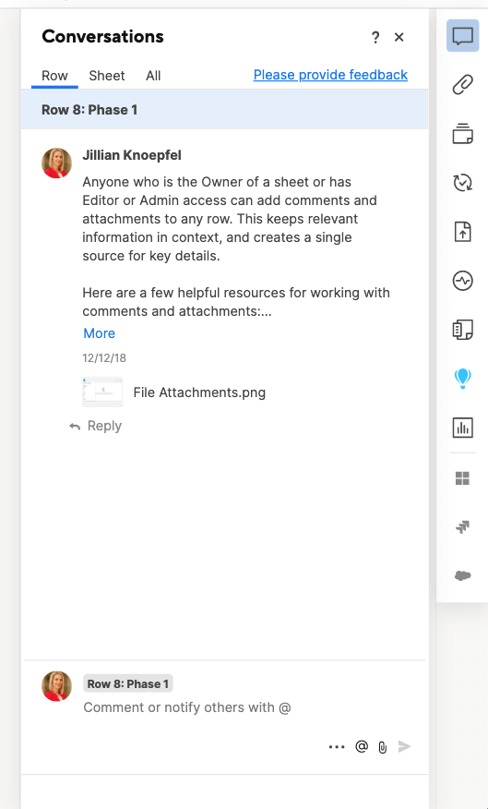Switch to the Sheet tab
This screenshot has width=488, height=809.
(107, 76)
